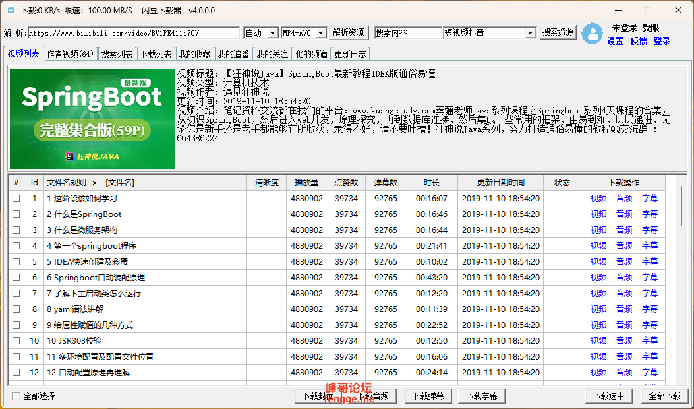Click the 更新日期时间 column header
Screen dimensions: 694x409
coord(501,183)
